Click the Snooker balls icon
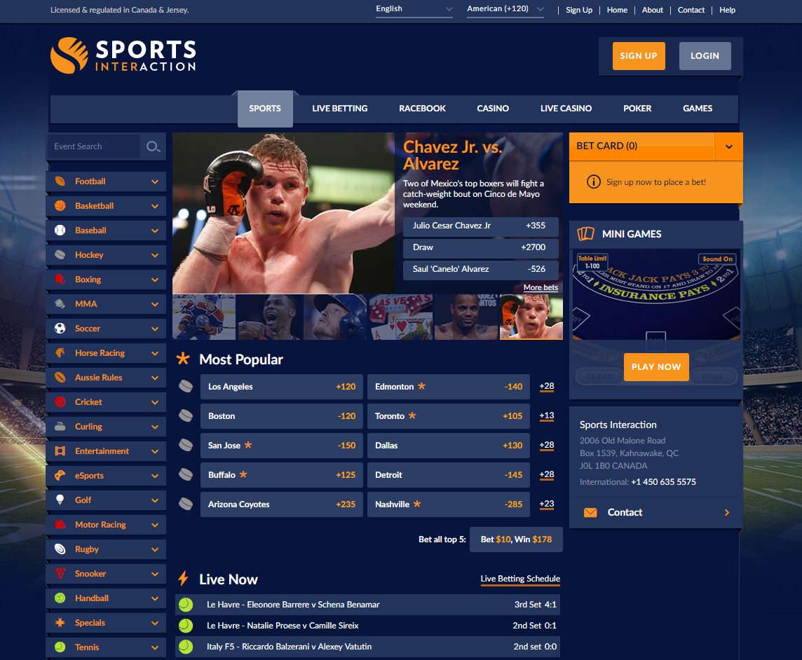 point(60,574)
